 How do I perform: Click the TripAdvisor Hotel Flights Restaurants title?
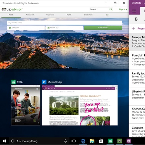pos(21,3)
